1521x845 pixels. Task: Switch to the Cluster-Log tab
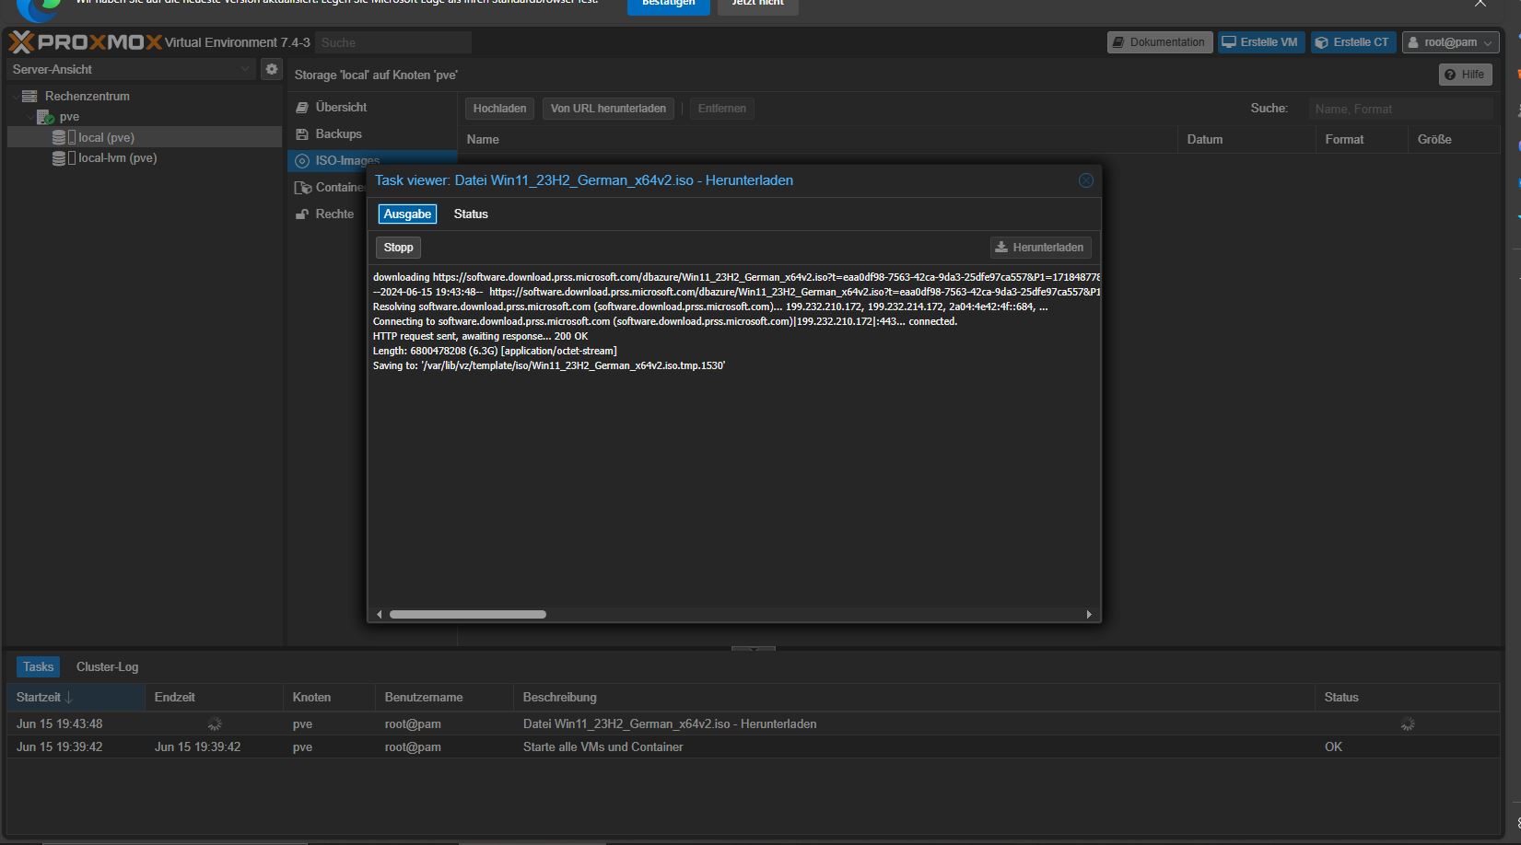(x=107, y=666)
